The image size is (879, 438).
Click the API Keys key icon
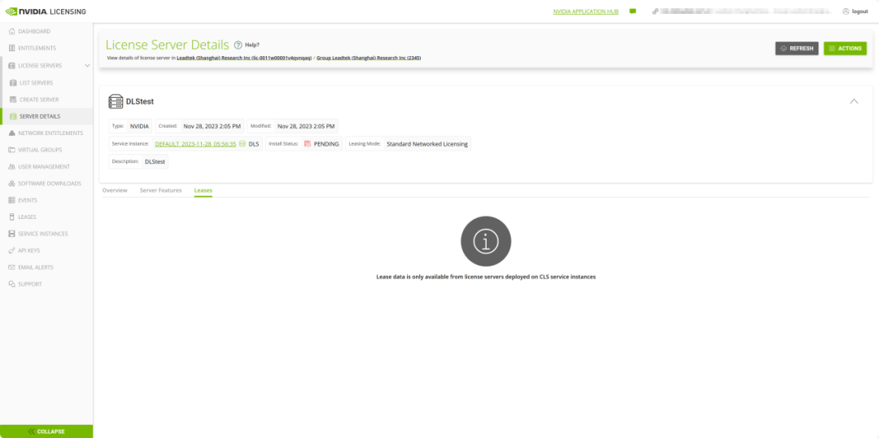click(11, 251)
